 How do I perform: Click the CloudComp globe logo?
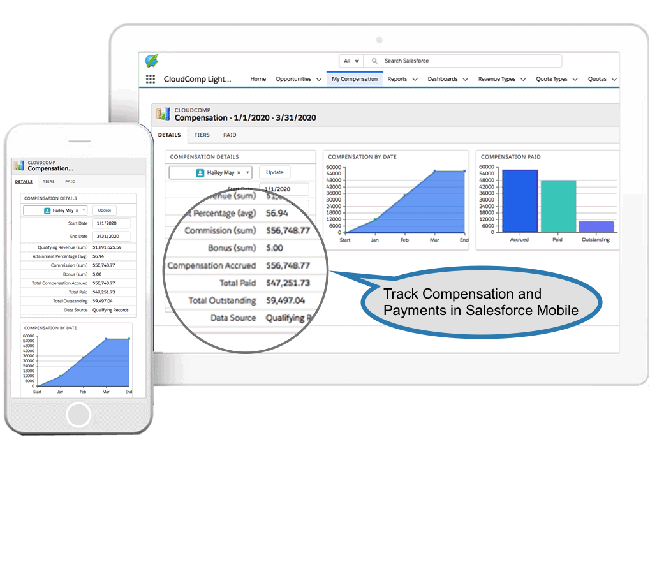152,61
